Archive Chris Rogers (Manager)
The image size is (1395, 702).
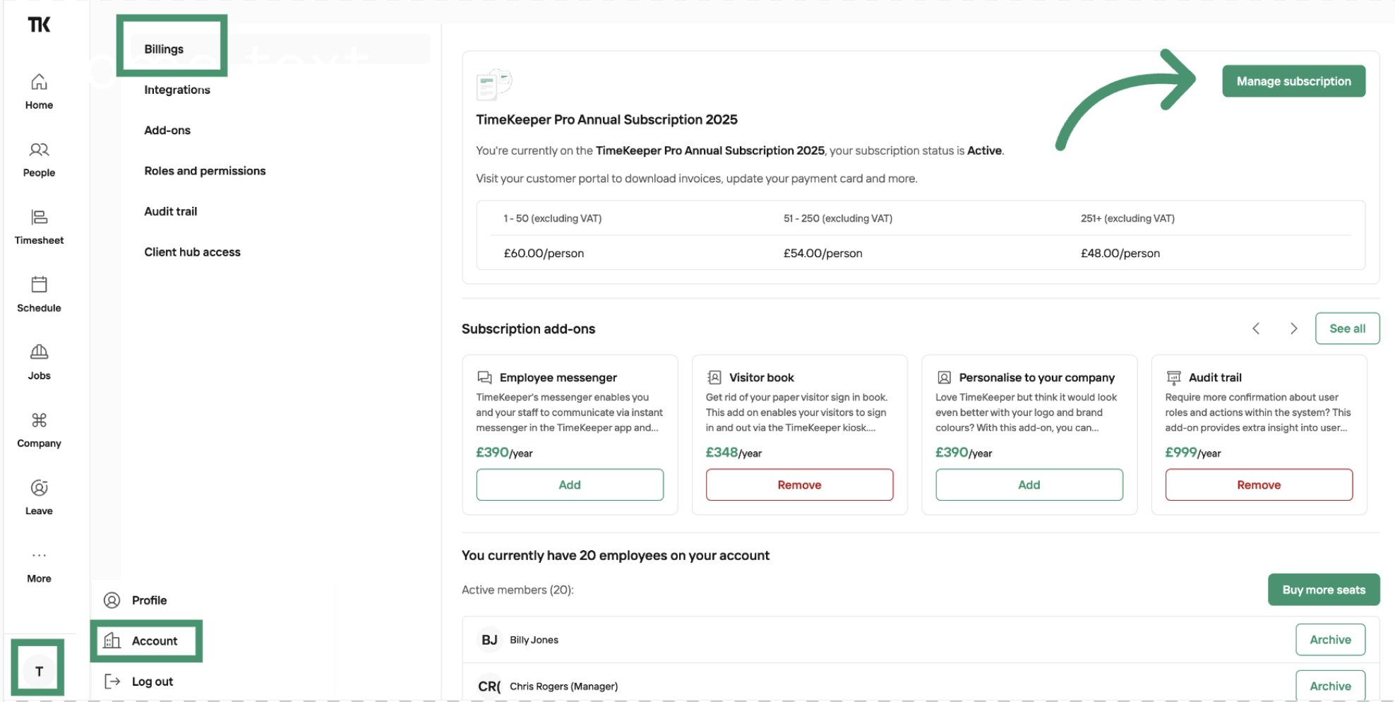click(x=1330, y=686)
